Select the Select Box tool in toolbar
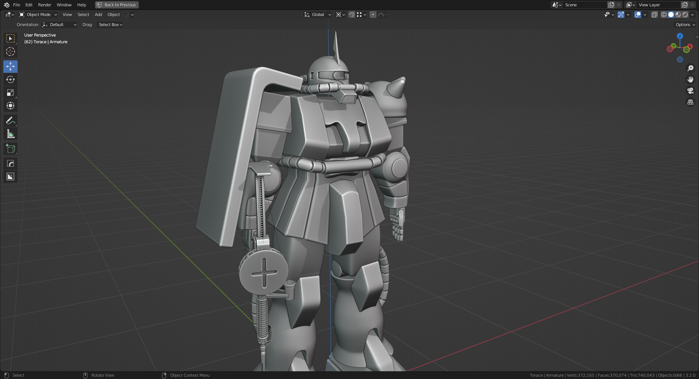Viewport: 699px width, 379px height. (x=10, y=38)
